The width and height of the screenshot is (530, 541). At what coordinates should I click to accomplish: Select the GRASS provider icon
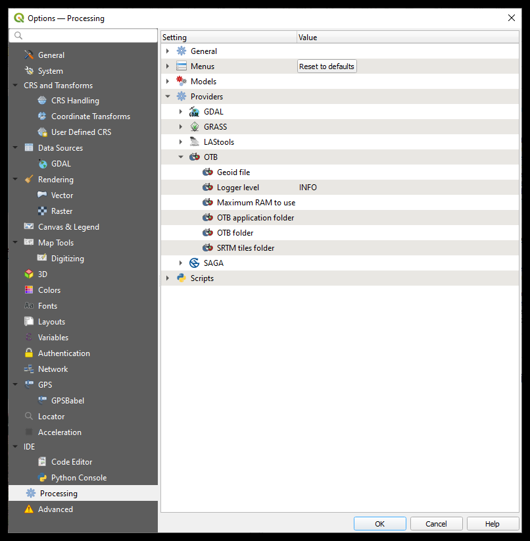[194, 126]
